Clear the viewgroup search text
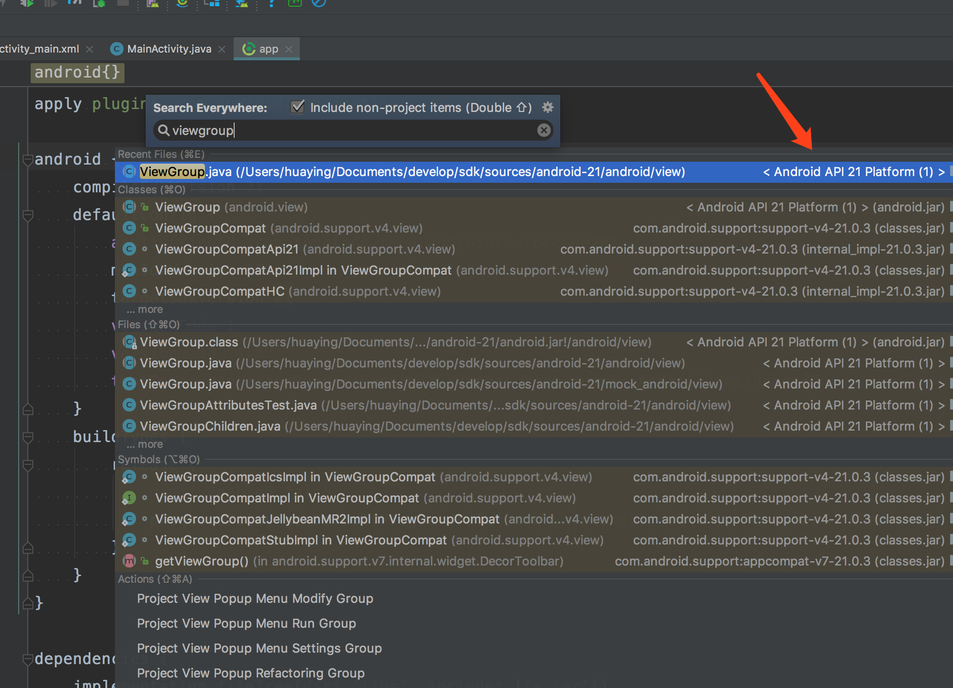 [544, 130]
